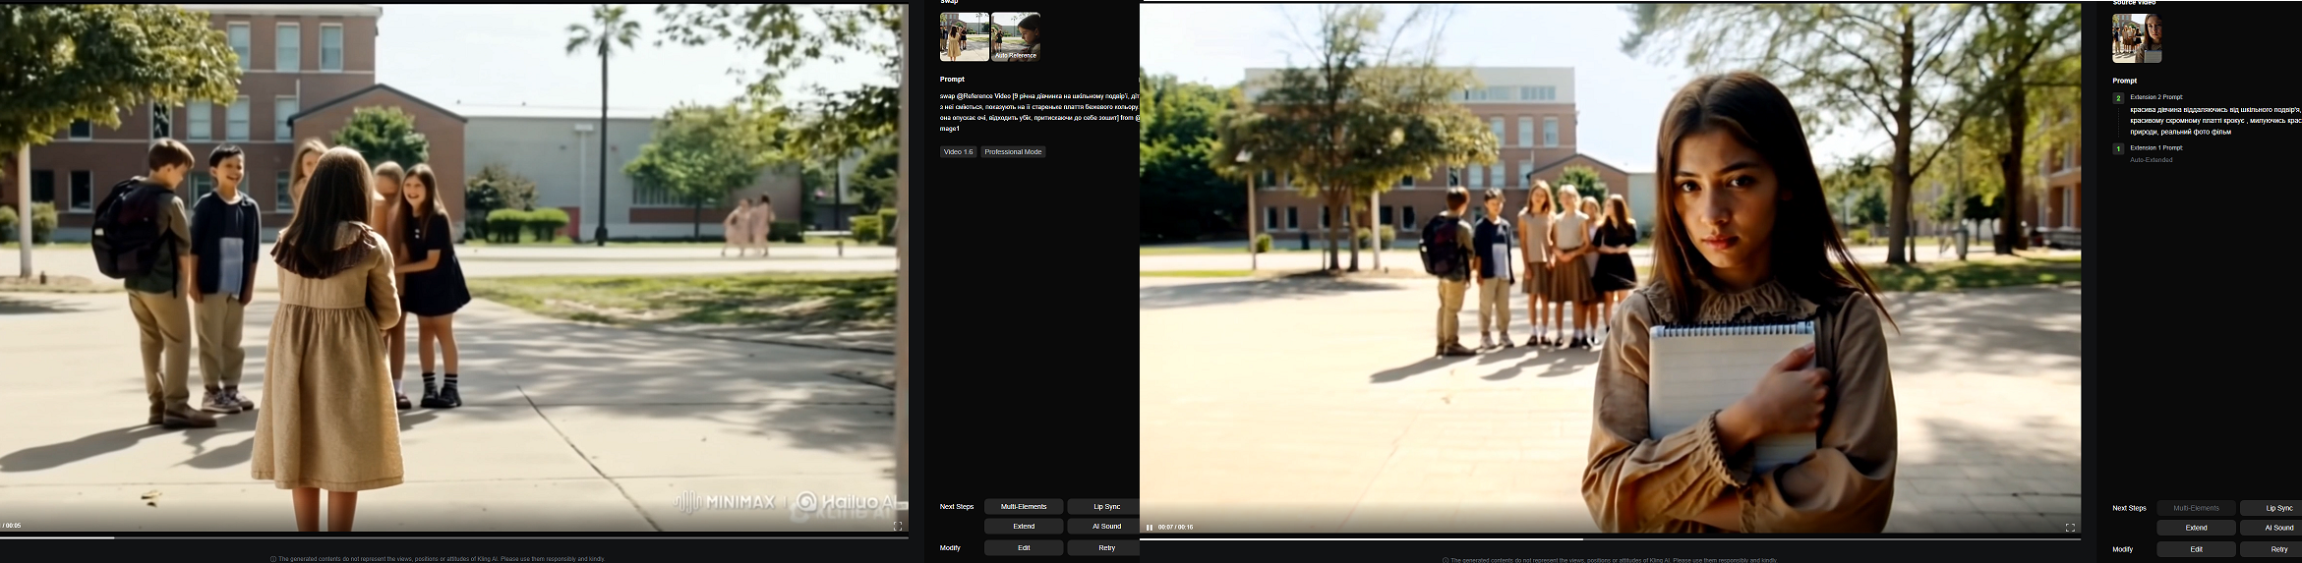Viewport: 2302px width, 563px height.
Task: Click the right video progress bar
Action: point(1611,538)
